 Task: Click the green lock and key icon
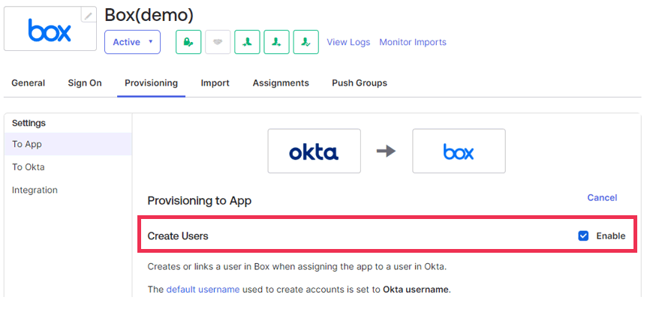click(188, 42)
